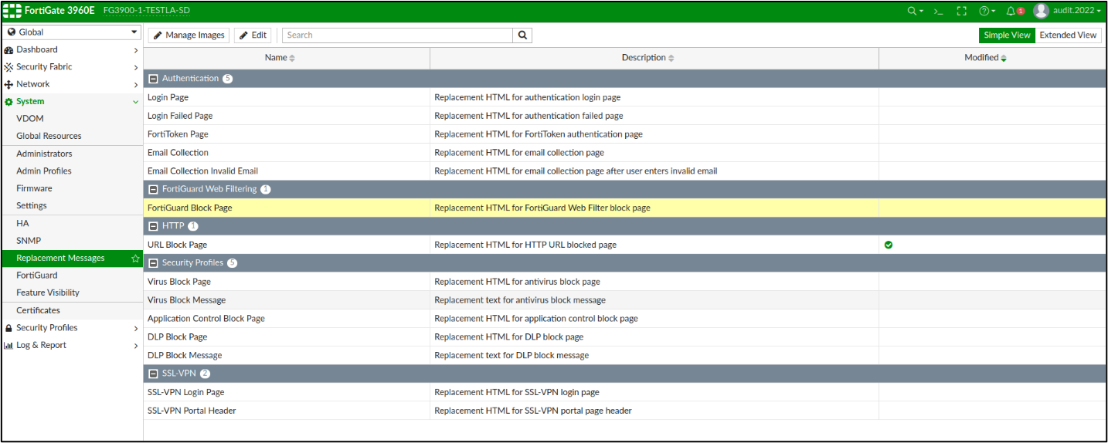Click the FG3900-1-TESTLA-SD hostname

(146, 11)
